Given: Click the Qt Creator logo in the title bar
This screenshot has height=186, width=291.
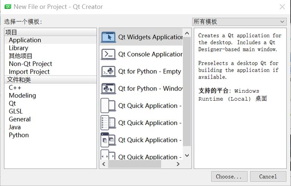Looking at the screenshot, I should (8, 7).
